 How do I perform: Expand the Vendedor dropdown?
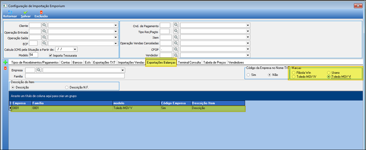(248, 55)
